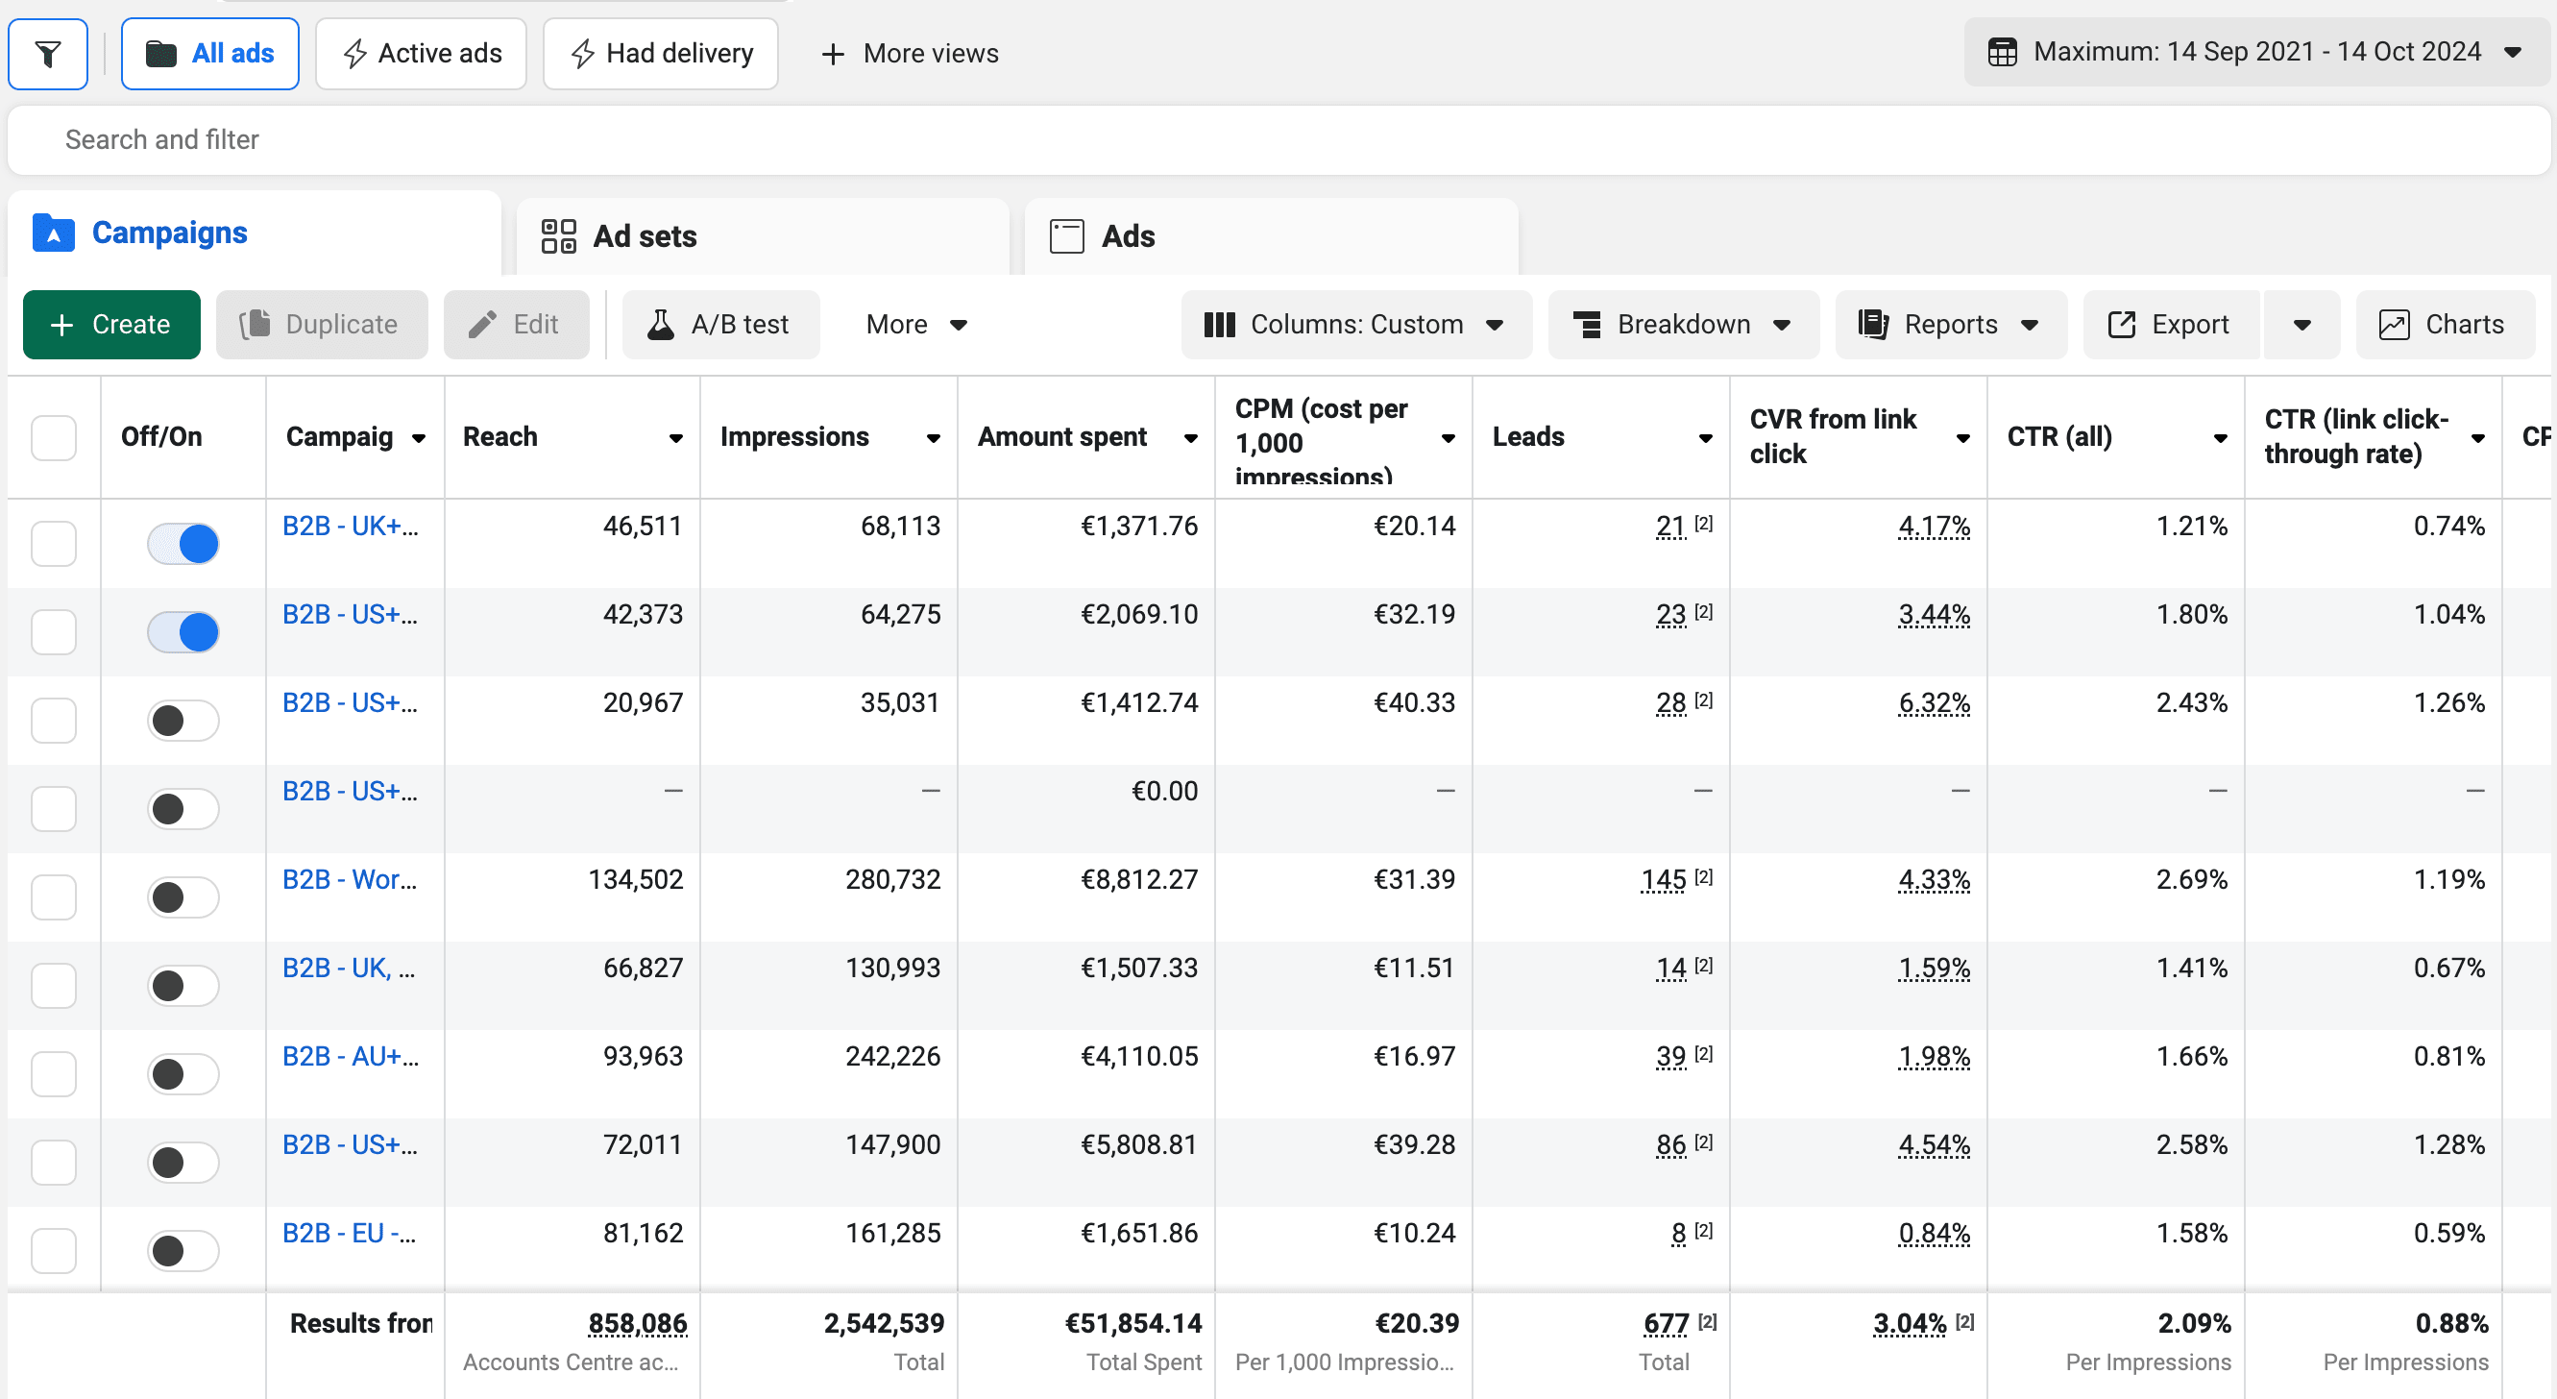Click the plus icon beside More views
This screenshot has width=2557, height=1399.
tap(833, 54)
